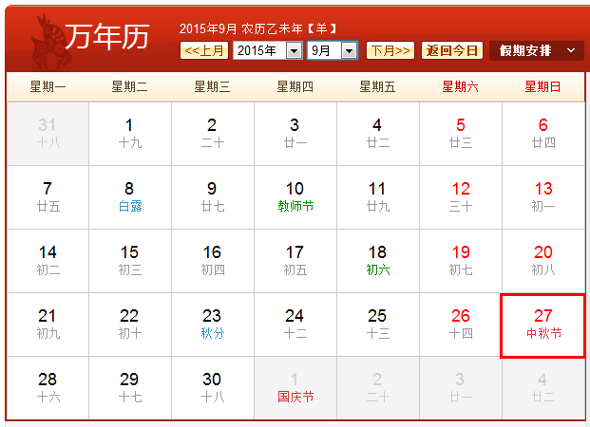Image resolution: width=590 pixels, height=427 pixels.
Task: Select September 25 (十三)
Action: point(378,324)
